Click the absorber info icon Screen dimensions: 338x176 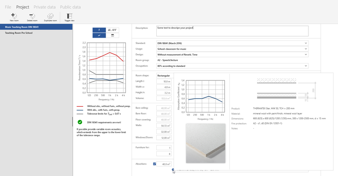(x=173, y=170)
